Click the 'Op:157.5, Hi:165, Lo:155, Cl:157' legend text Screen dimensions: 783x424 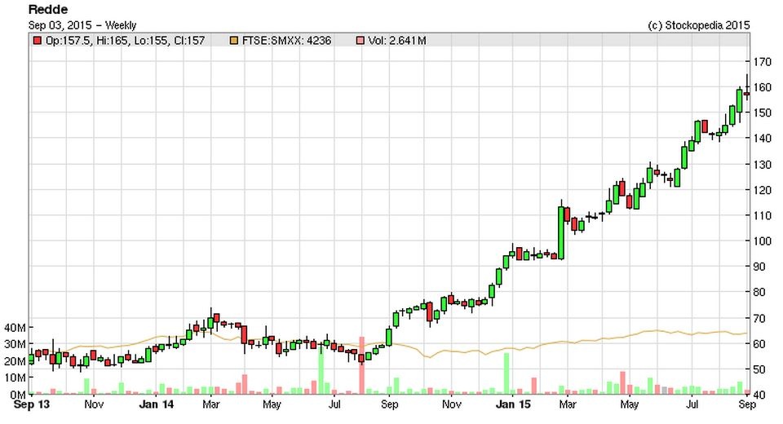pos(125,41)
